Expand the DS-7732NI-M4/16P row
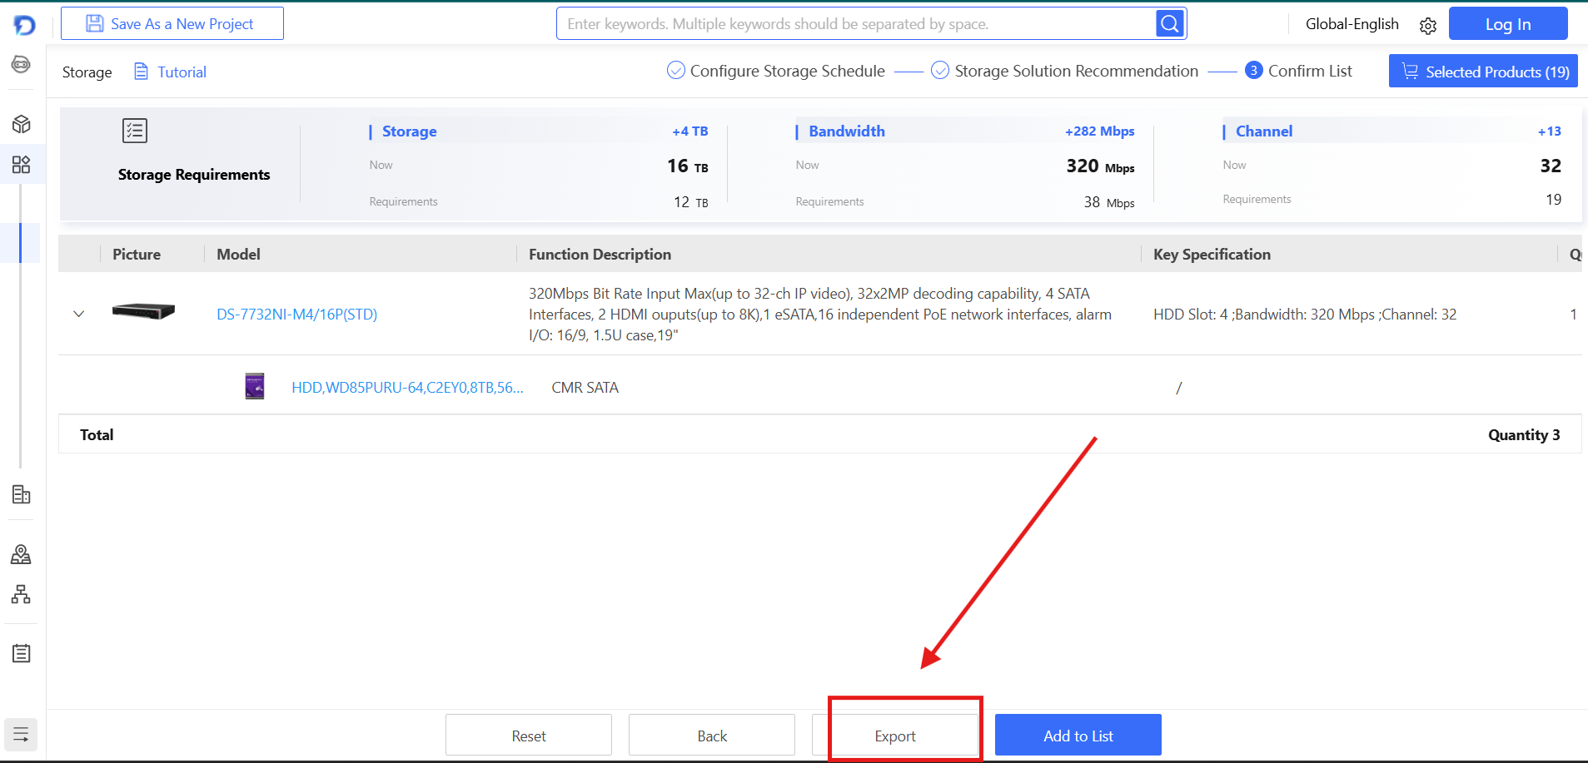The image size is (1588, 763). point(79,315)
